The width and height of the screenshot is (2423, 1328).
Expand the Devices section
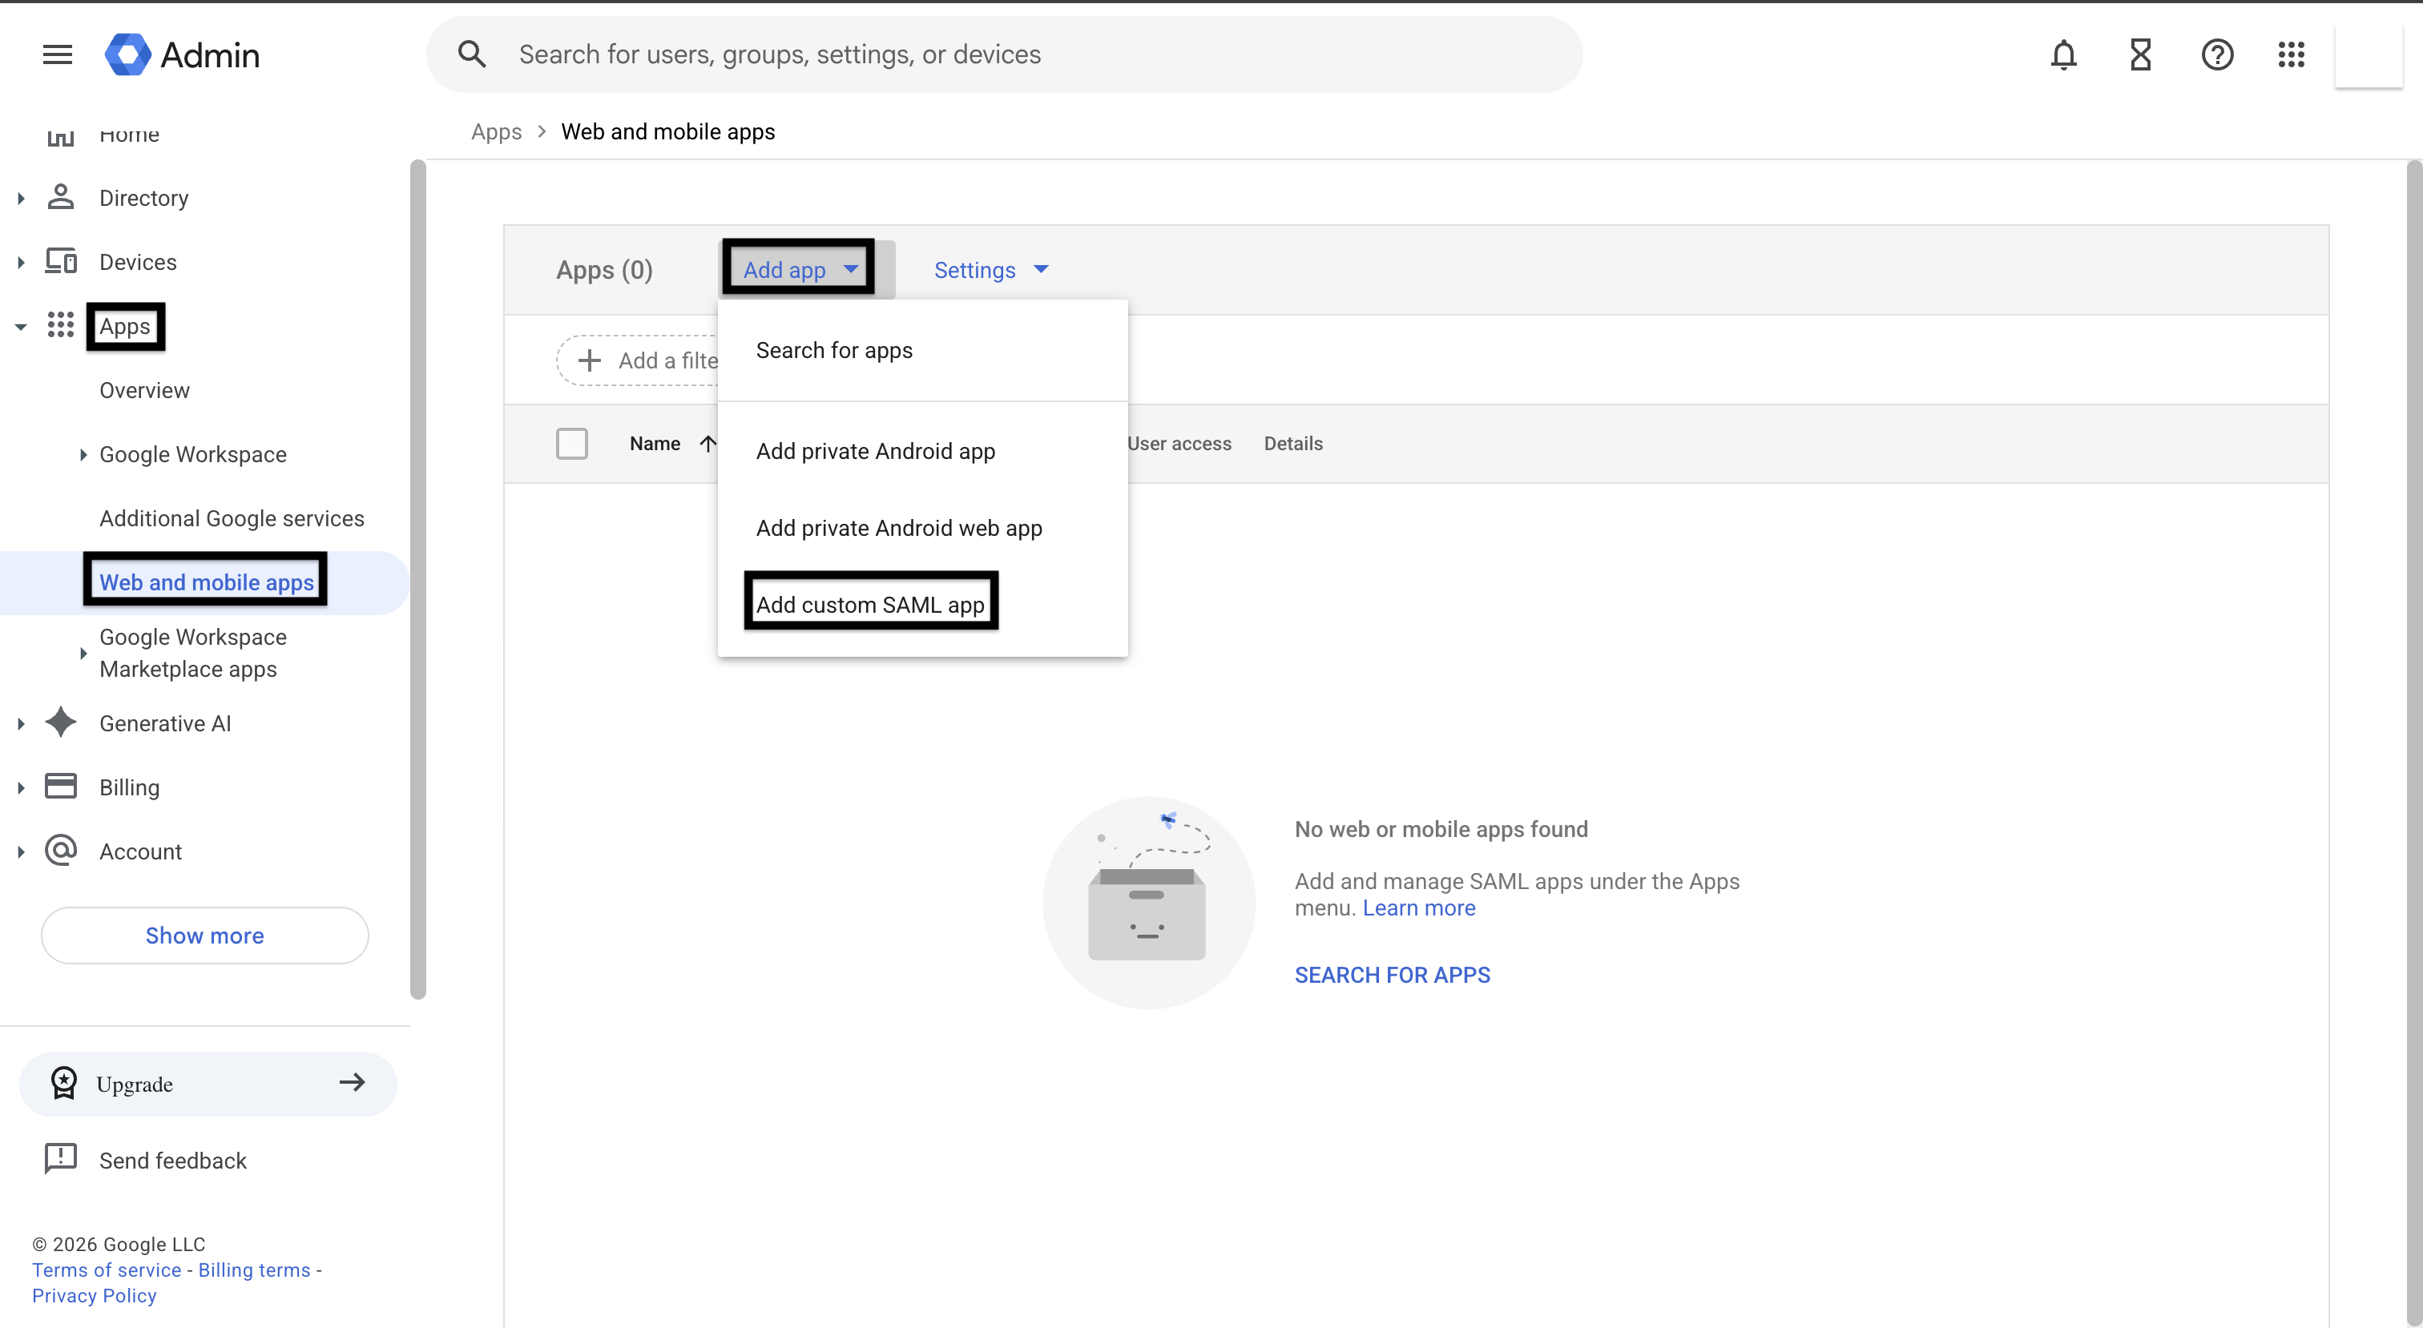coord(21,261)
